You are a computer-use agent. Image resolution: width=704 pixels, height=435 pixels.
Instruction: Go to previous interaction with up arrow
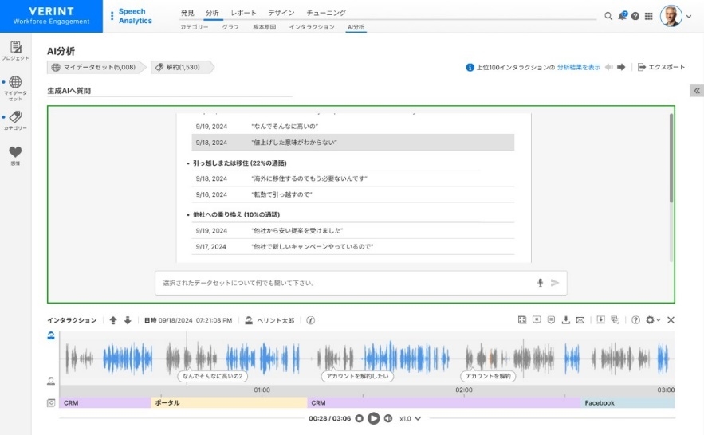113,320
